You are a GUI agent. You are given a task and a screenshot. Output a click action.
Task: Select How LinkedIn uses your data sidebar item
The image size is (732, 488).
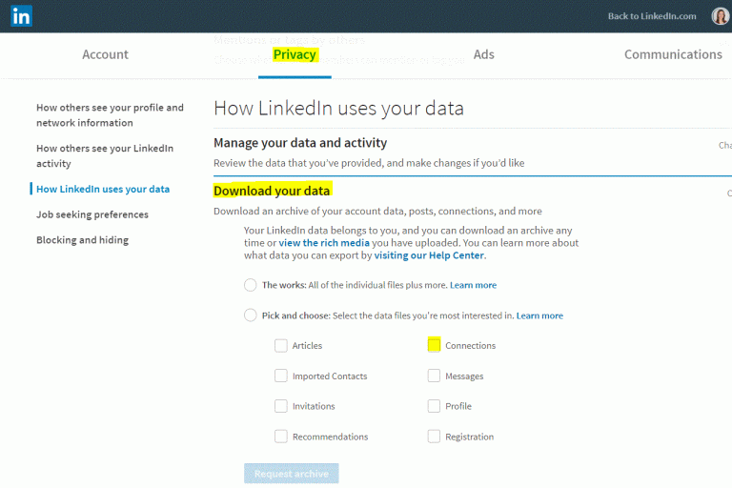coord(103,189)
